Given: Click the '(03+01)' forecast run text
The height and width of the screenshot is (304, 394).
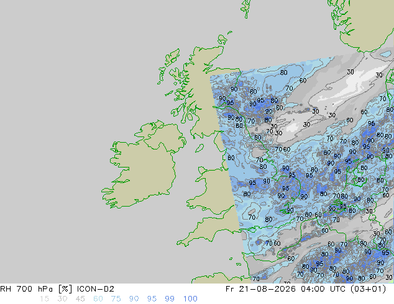Looking at the screenshot, I should [368, 289].
